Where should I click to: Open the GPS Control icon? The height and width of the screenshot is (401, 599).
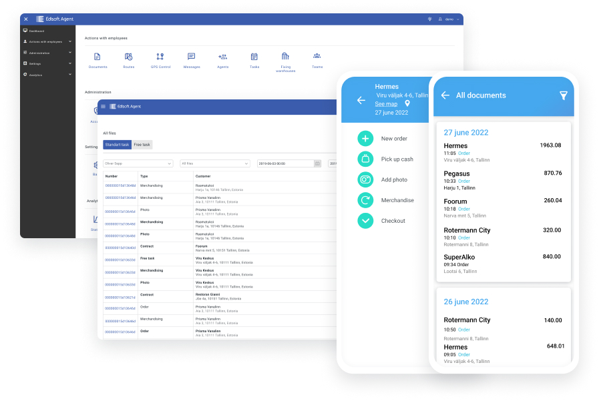[160, 57]
